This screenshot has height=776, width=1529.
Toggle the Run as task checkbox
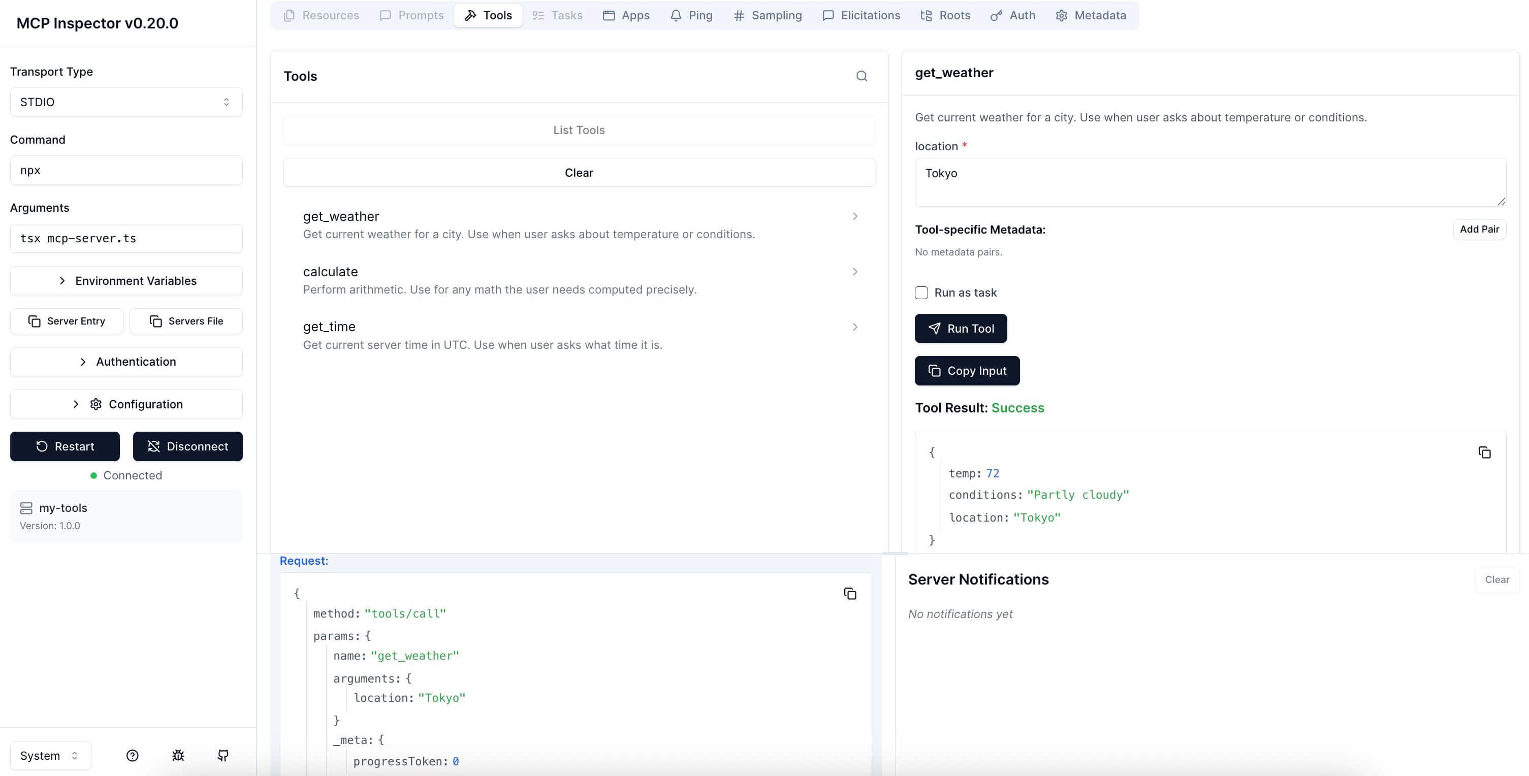[921, 293]
